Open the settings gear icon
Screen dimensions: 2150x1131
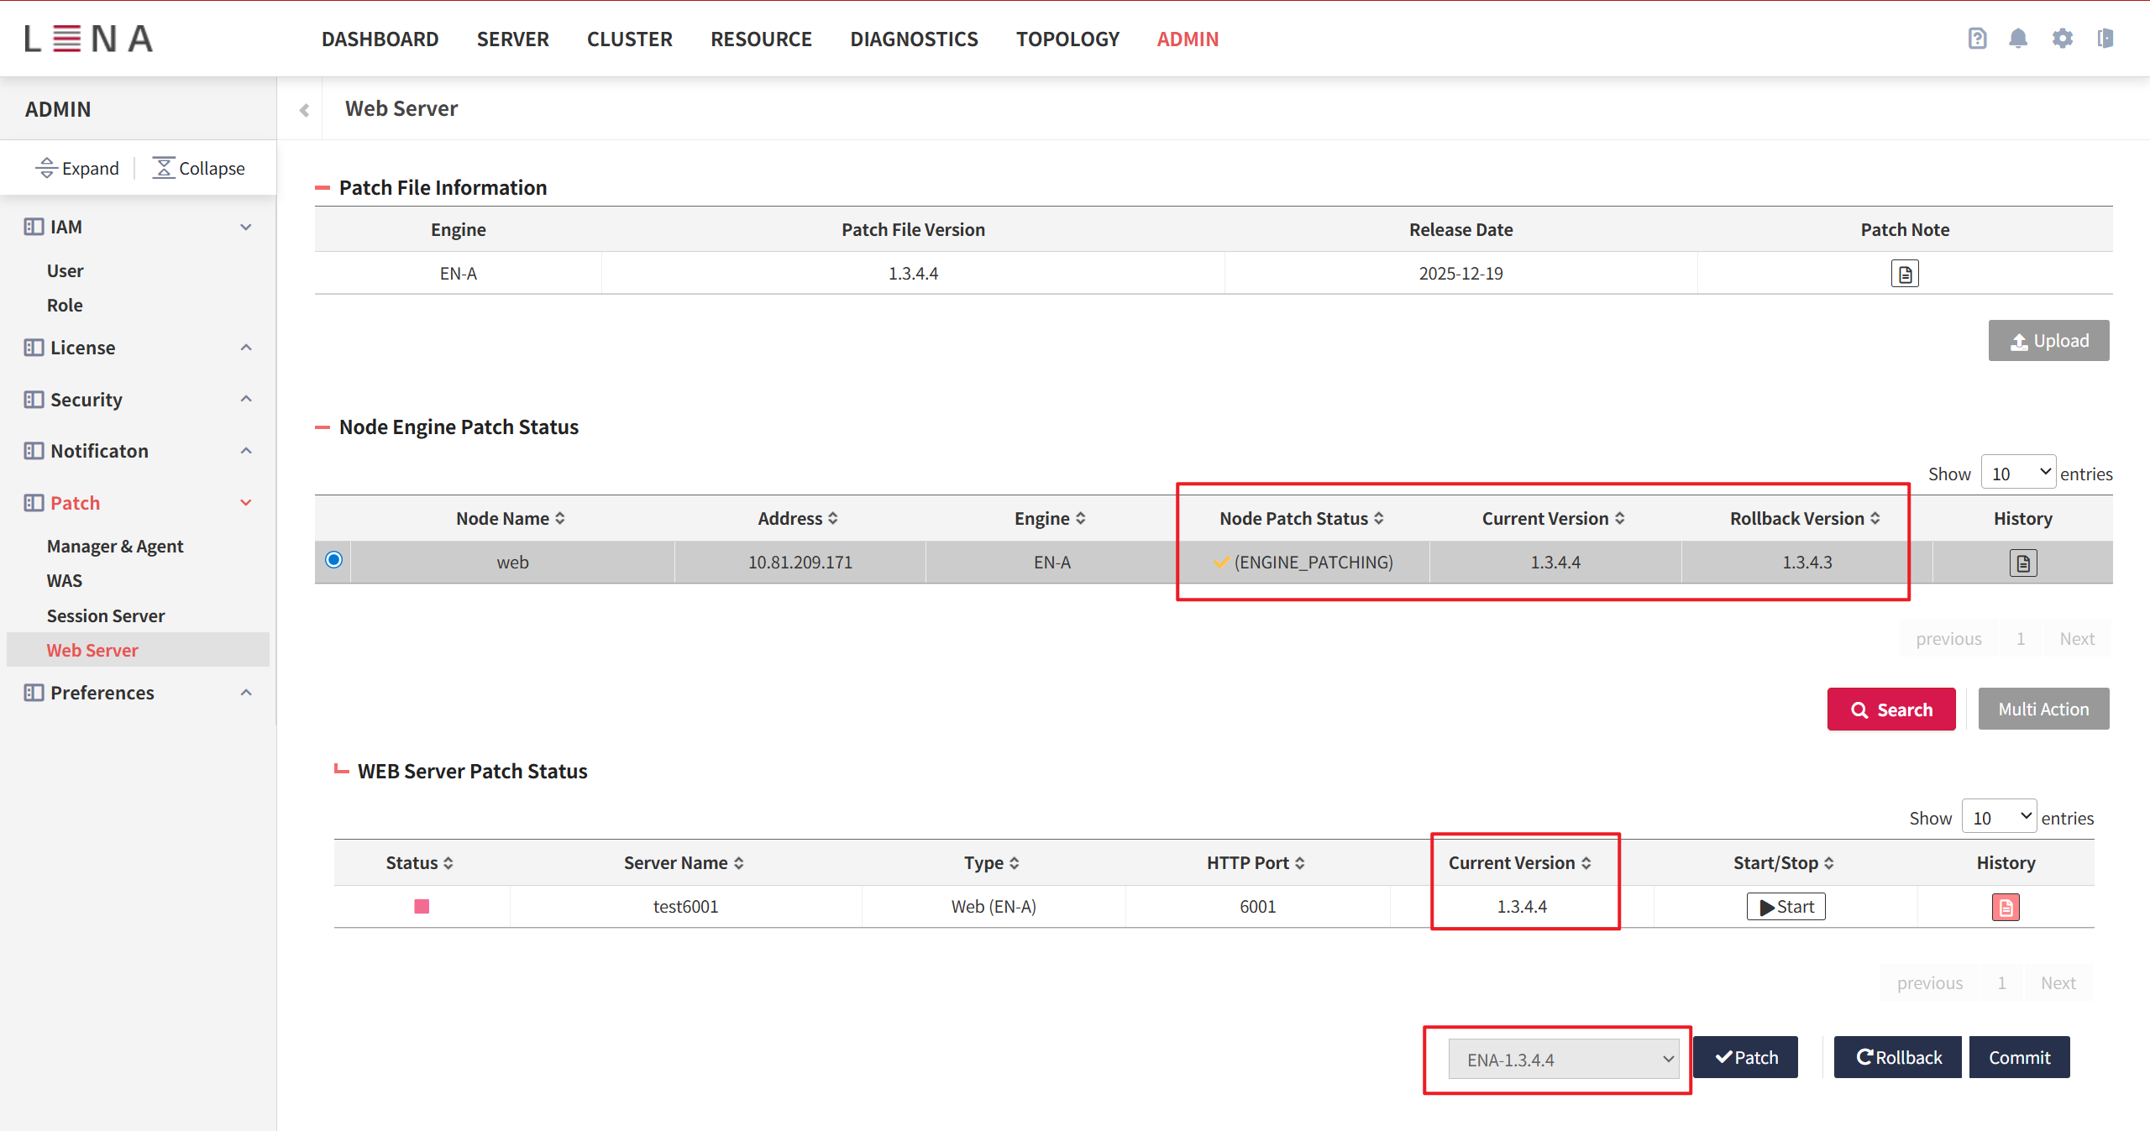(2062, 39)
